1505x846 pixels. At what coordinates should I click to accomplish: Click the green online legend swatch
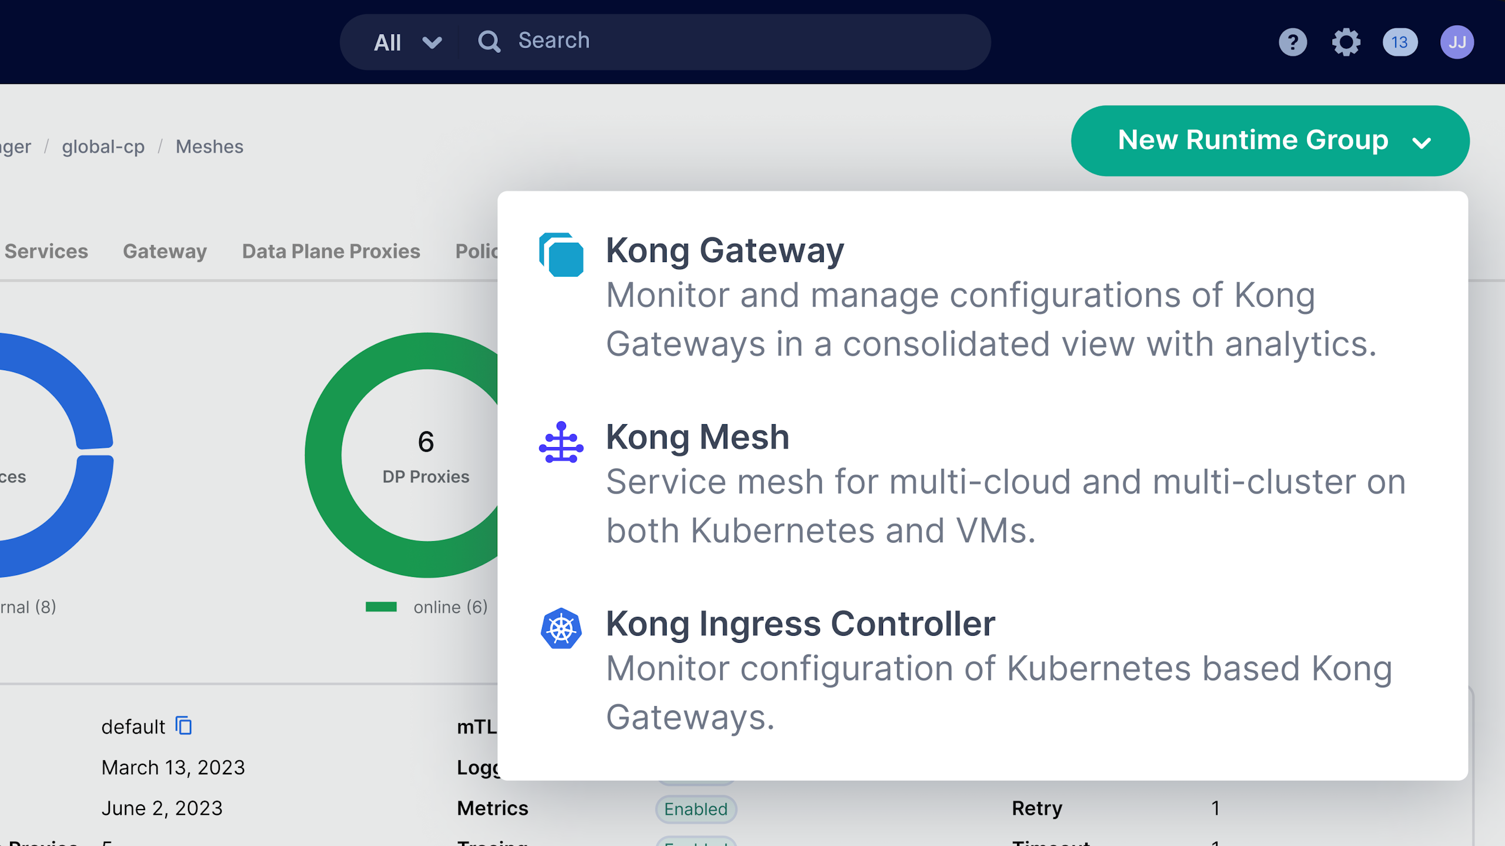pos(381,607)
